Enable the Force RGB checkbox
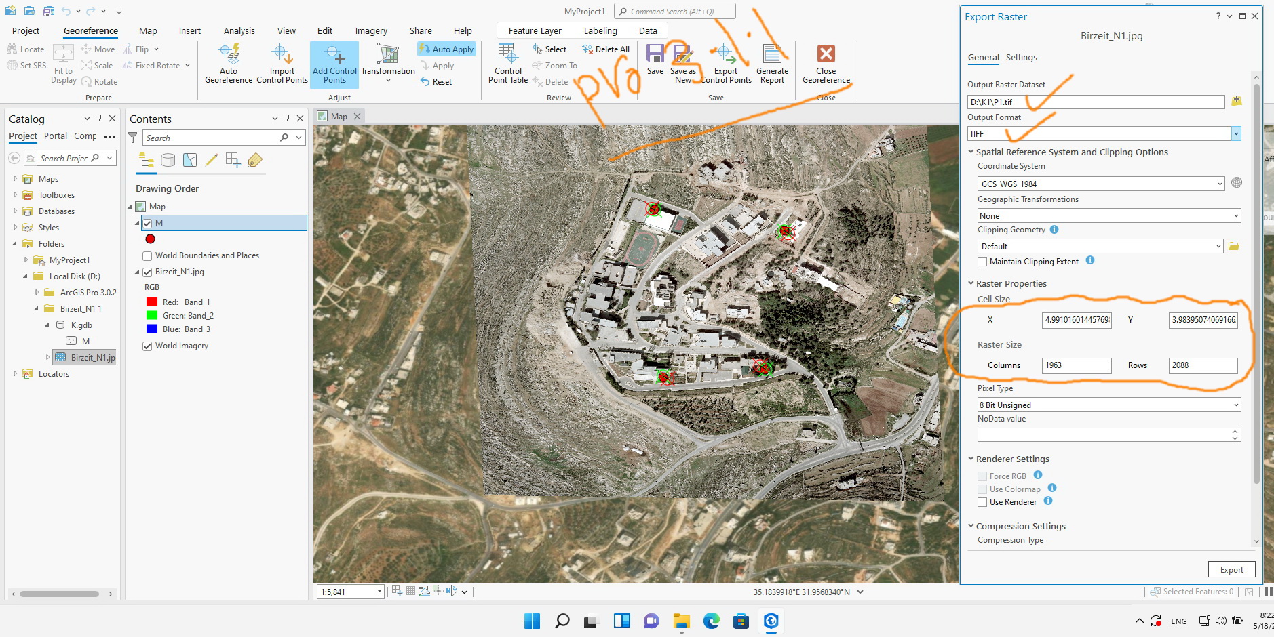This screenshot has height=637, width=1274. 983,476
